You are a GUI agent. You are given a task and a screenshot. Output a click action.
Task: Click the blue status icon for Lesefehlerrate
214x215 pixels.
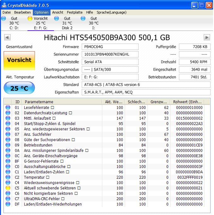tap(8, 107)
